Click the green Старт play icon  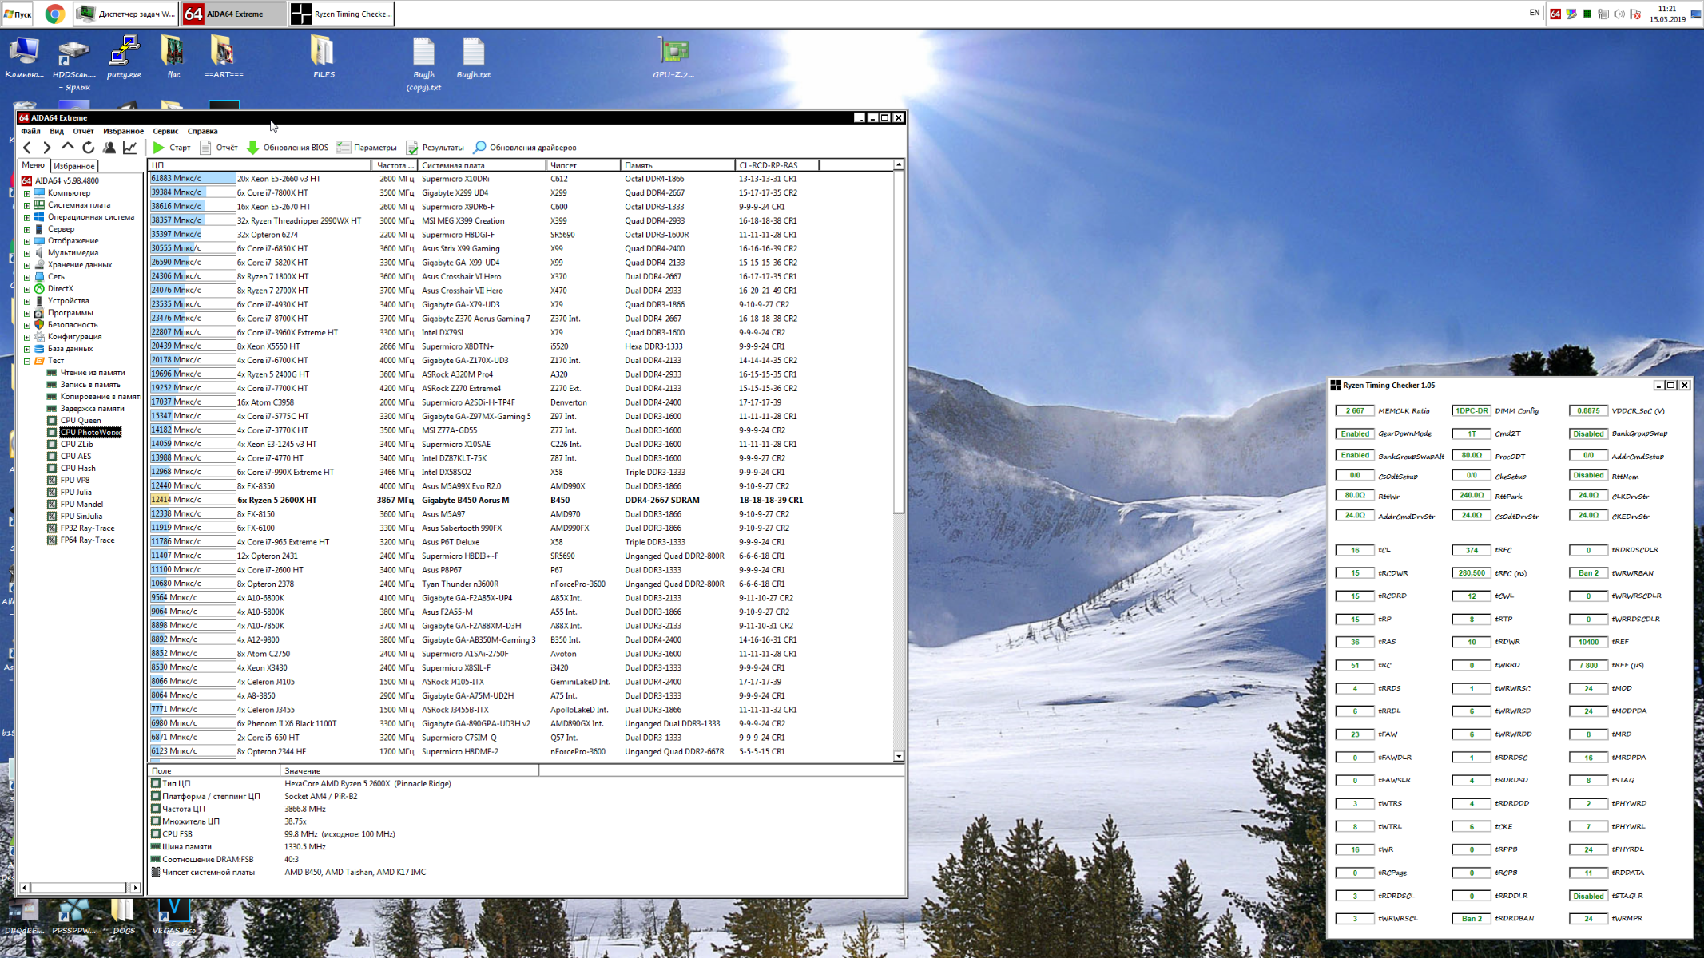pyautogui.click(x=159, y=148)
